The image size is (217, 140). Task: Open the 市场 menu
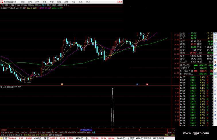30,2
